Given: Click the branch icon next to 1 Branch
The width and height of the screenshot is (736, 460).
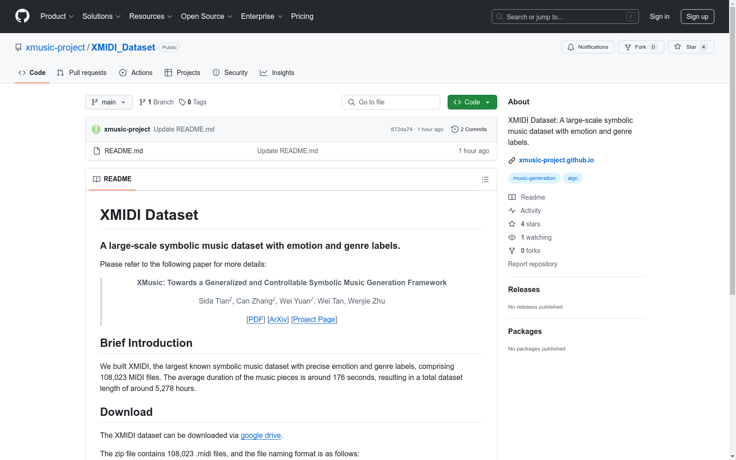Looking at the screenshot, I should pyautogui.click(x=143, y=102).
